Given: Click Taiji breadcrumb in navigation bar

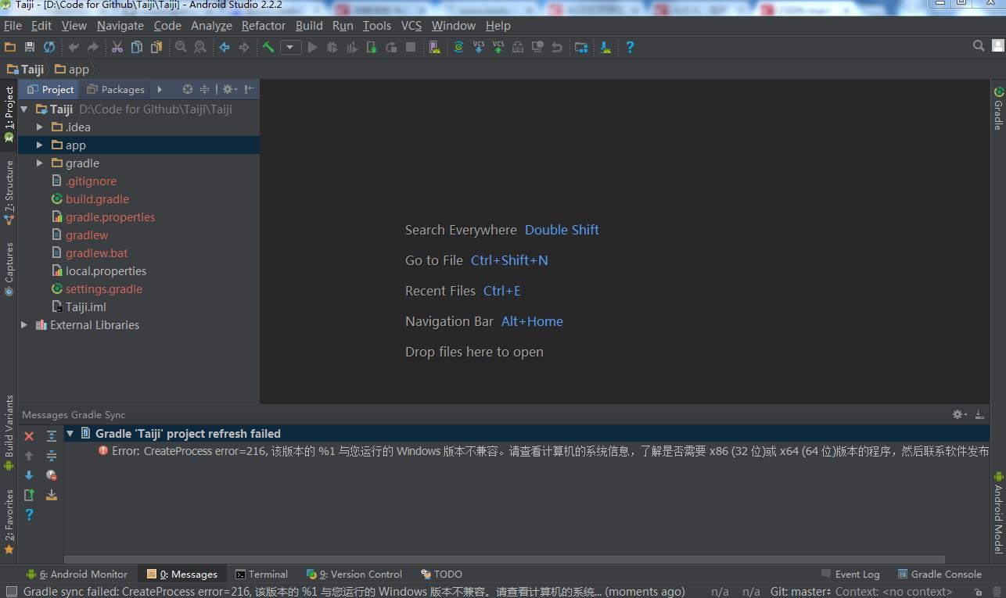Looking at the screenshot, I should point(26,69).
